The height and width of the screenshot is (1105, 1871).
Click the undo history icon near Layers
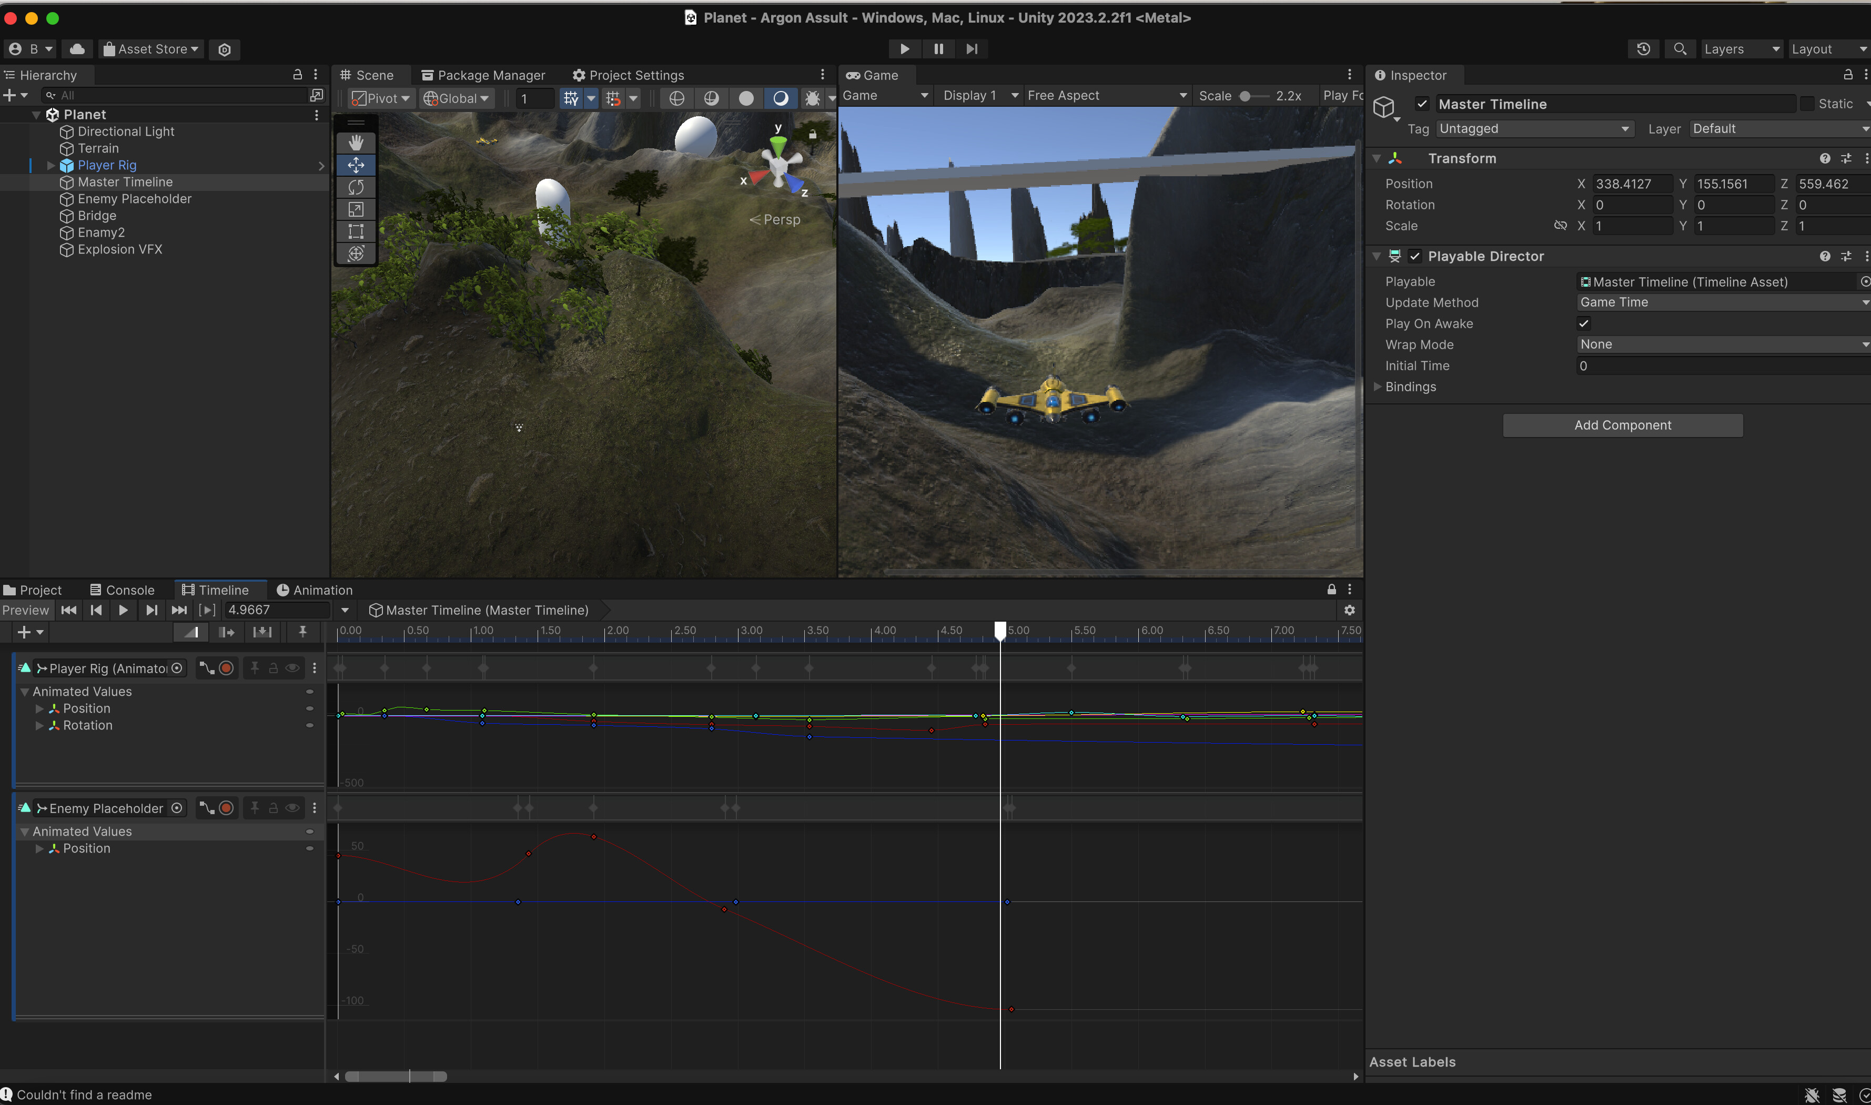[1643, 48]
